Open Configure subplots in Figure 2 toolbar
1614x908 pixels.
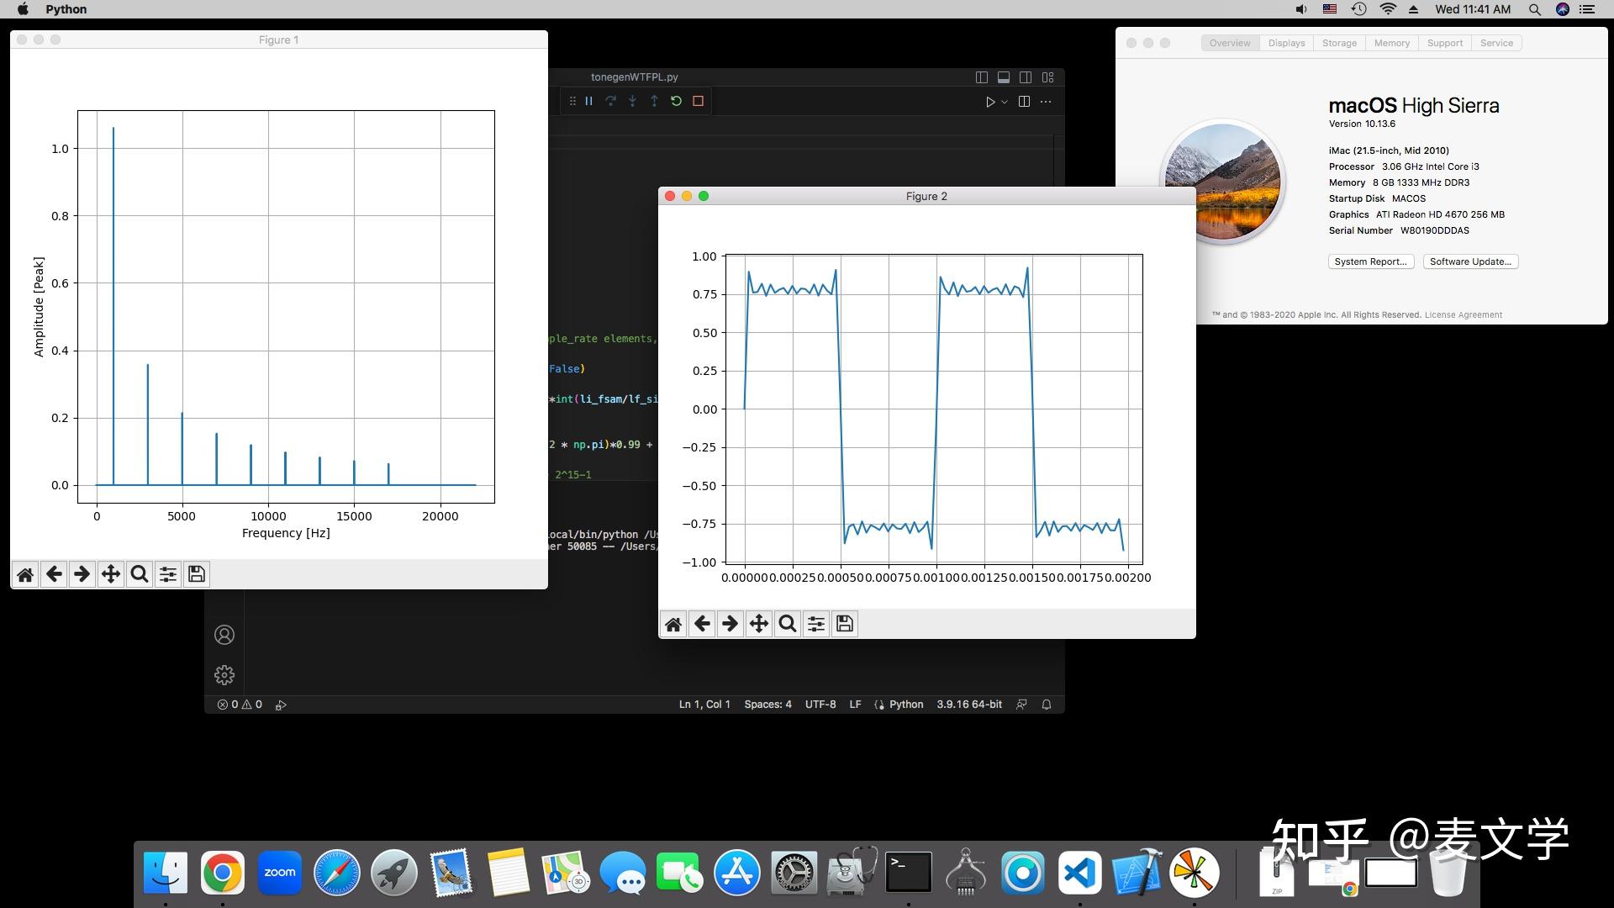coord(815,624)
